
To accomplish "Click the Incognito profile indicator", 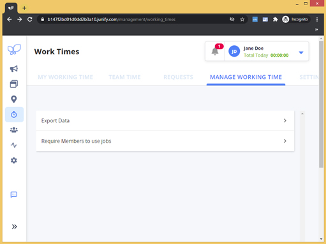I will [295, 20].
